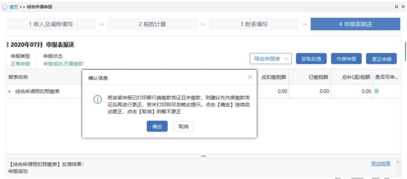This screenshot has width=407, height=179.
Task: Click the 首页 breadcrumb link
Action: (x=14, y=7)
